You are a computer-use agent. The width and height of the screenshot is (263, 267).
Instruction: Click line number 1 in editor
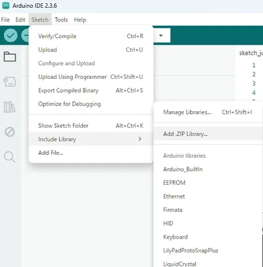coord(254,65)
